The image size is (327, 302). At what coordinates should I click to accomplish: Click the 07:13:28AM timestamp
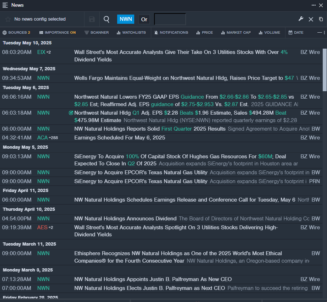tap(17, 279)
